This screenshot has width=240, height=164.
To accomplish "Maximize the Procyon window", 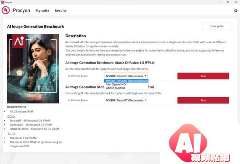I will click(x=228, y=2).
